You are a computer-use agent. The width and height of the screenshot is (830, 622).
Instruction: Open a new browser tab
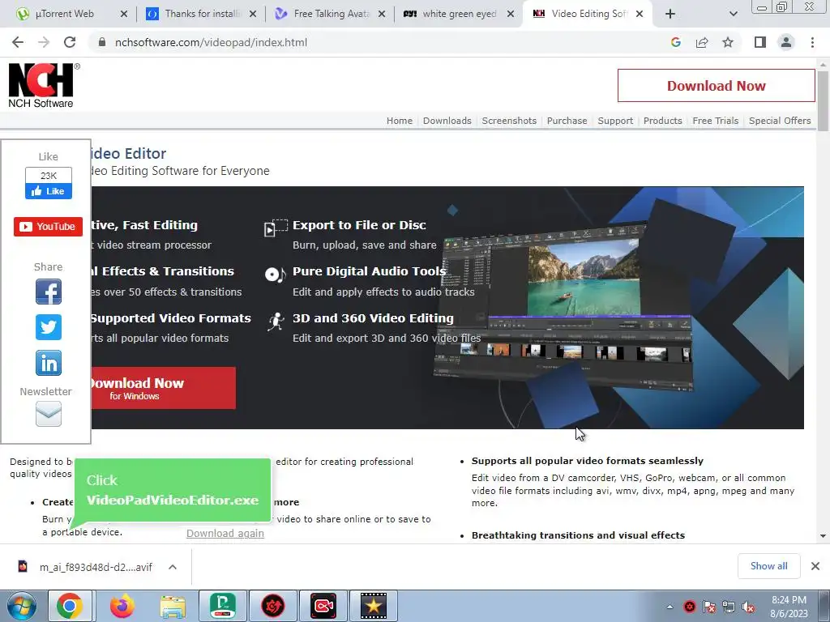tap(670, 14)
